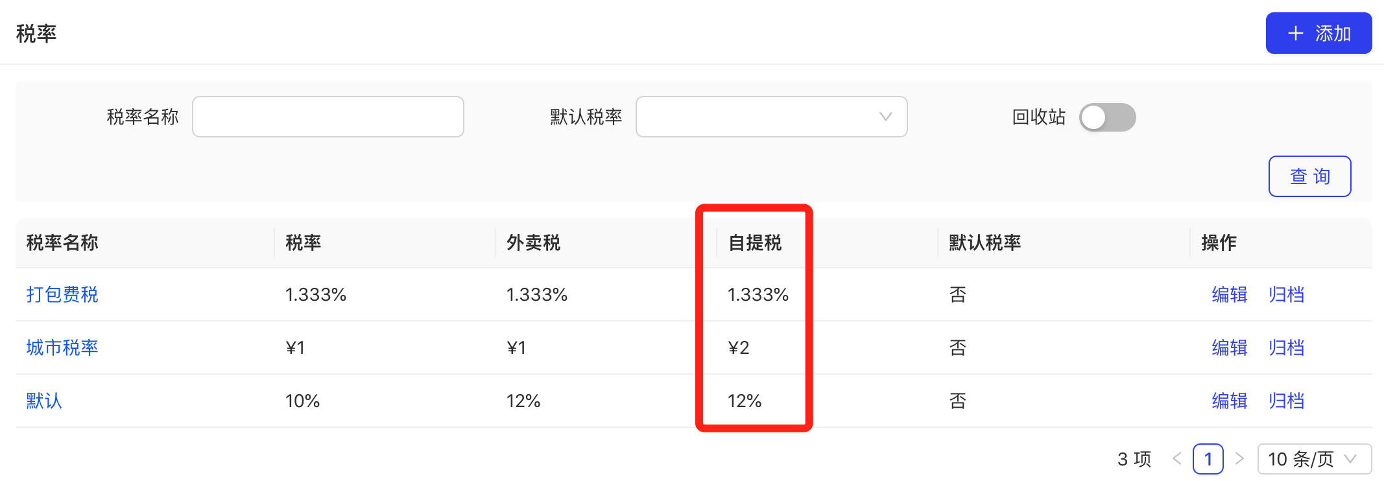
Task: Go to previous page arrow
Action: (1177, 459)
